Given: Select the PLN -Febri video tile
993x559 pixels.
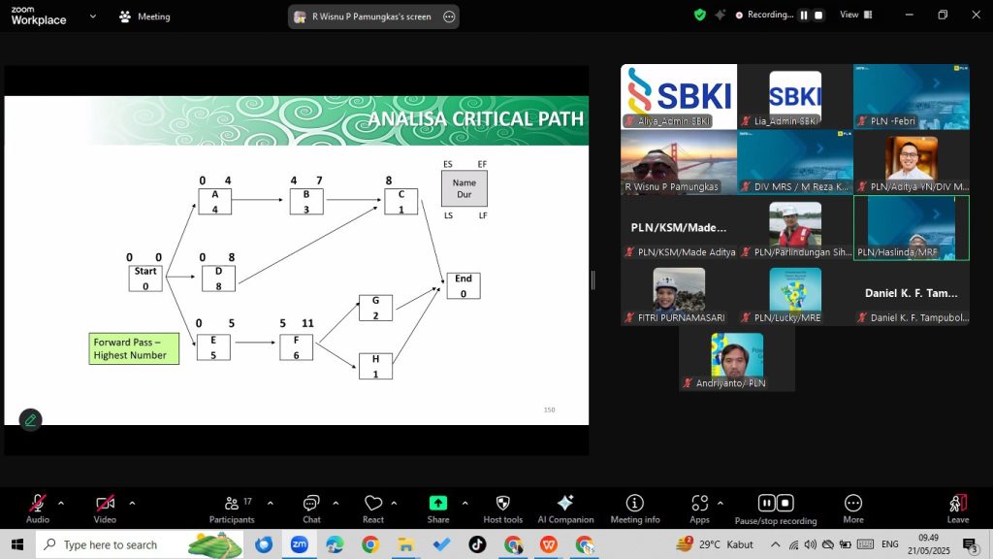Looking at the screenshot, I should coord(912,97).
